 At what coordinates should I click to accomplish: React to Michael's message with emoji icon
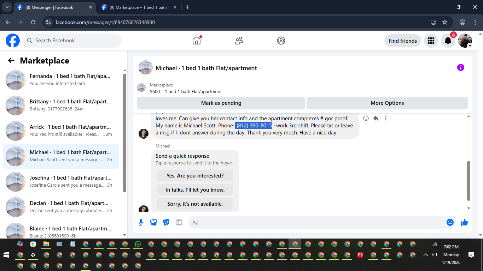366,118
